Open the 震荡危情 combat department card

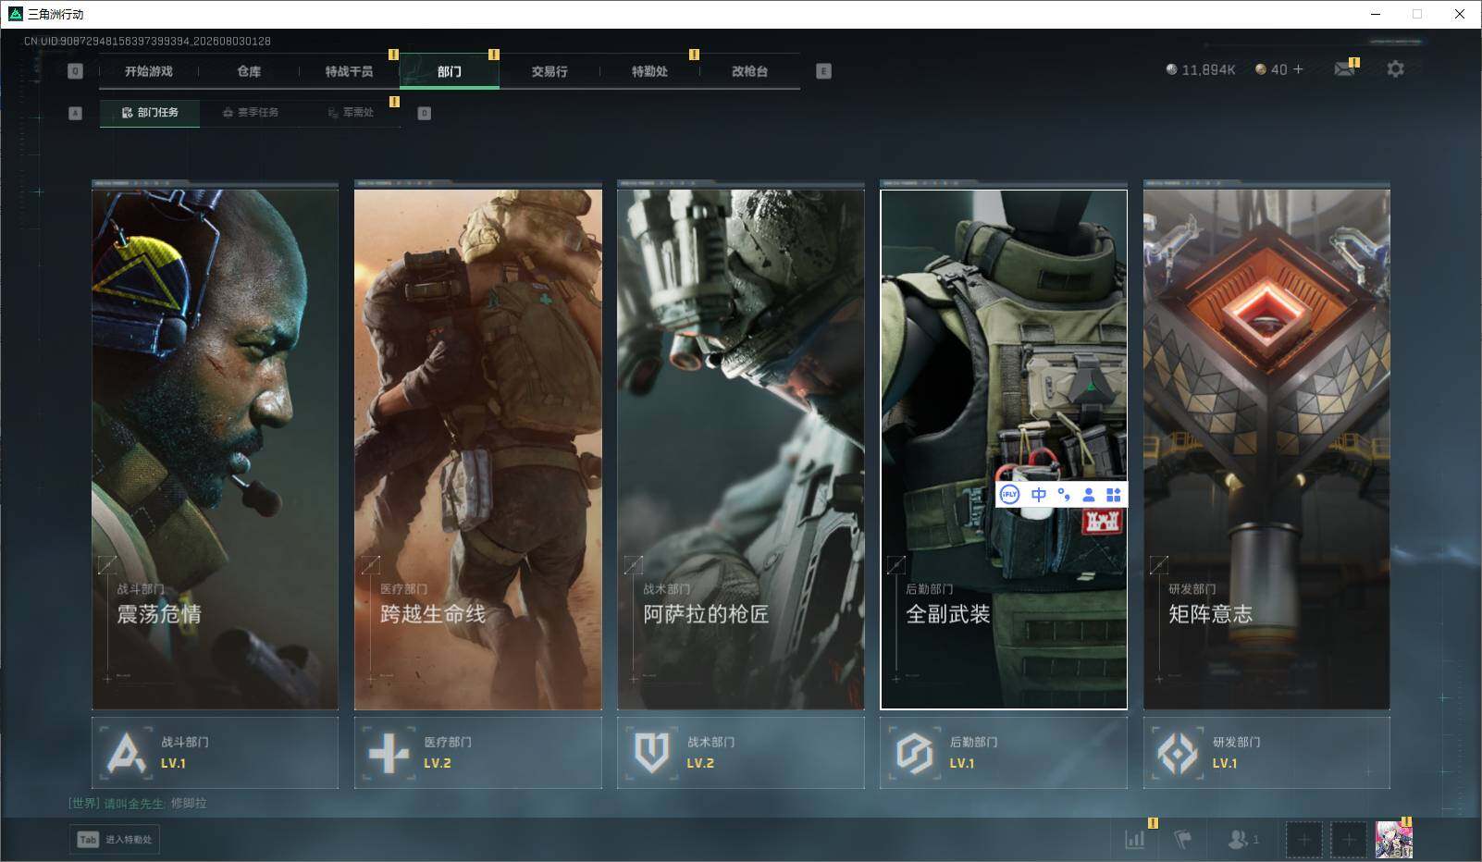click(215, 449)
